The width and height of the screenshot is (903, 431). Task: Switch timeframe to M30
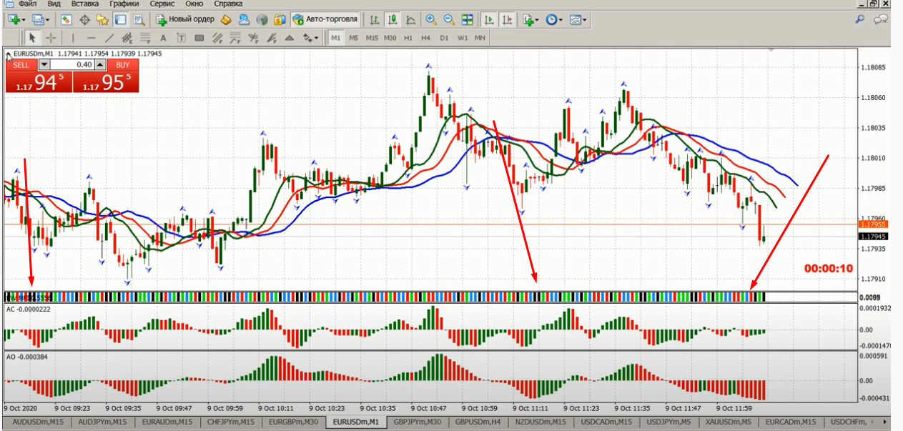390,38
